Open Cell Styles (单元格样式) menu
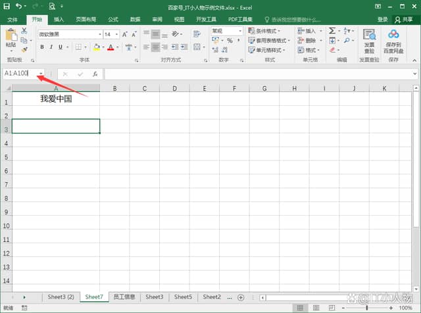421x313 pixels. pos(266,50)
